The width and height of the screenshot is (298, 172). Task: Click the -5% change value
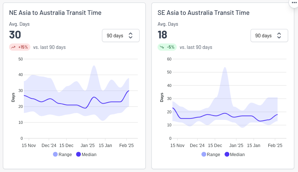[171, 47]
